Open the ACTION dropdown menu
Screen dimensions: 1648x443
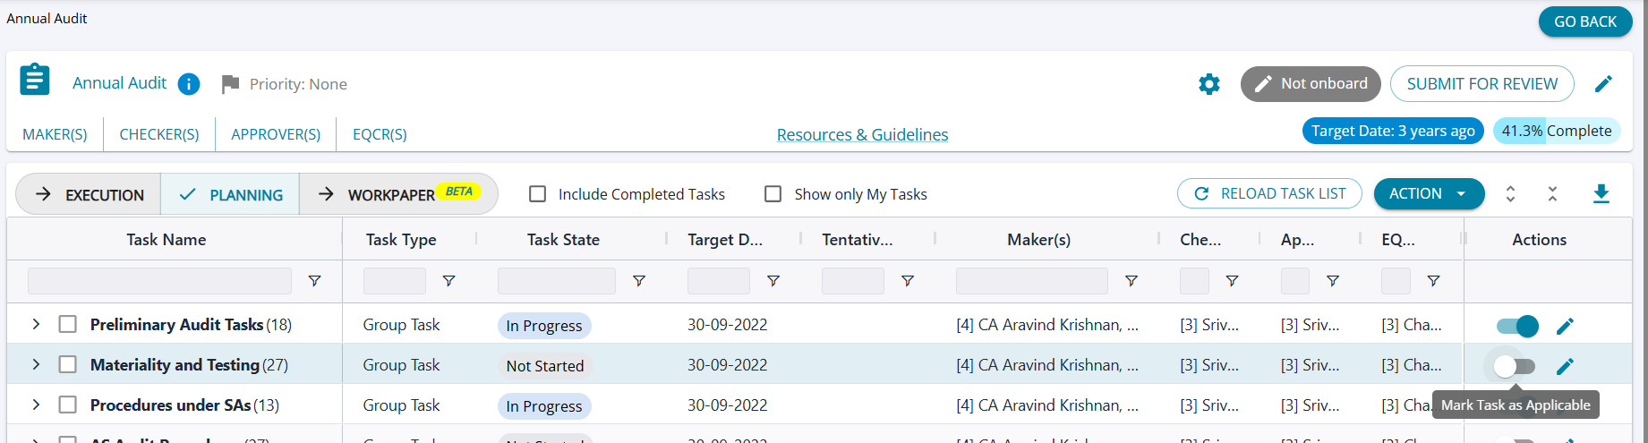(x=1428, y=194)
